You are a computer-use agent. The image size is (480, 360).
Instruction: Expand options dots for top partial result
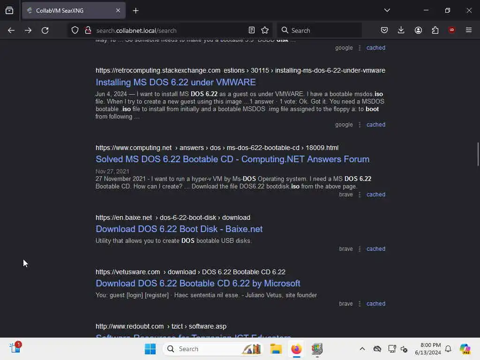click(360, 48)
